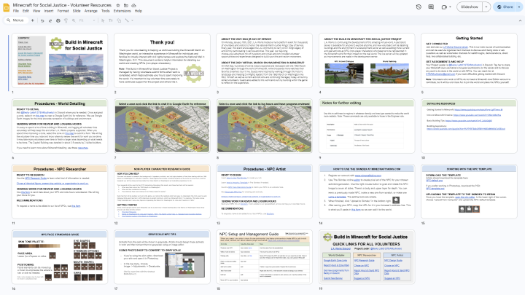Open the Arrange menu

pyautogui.click(x=90, y=11)
